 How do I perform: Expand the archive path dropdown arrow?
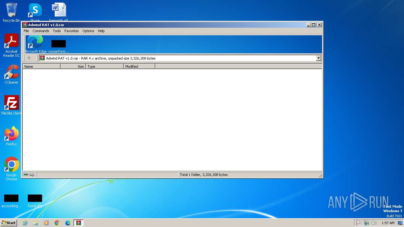pyautogui.click(x=318, y=58)
